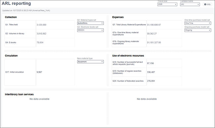Image resolution: width=215 pixels, height=128 pixels.
Task: Select the Q1. Titles held row label
Action: coord(12,25)
